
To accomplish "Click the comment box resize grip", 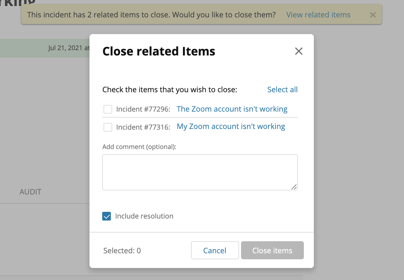I will point(294,187).
